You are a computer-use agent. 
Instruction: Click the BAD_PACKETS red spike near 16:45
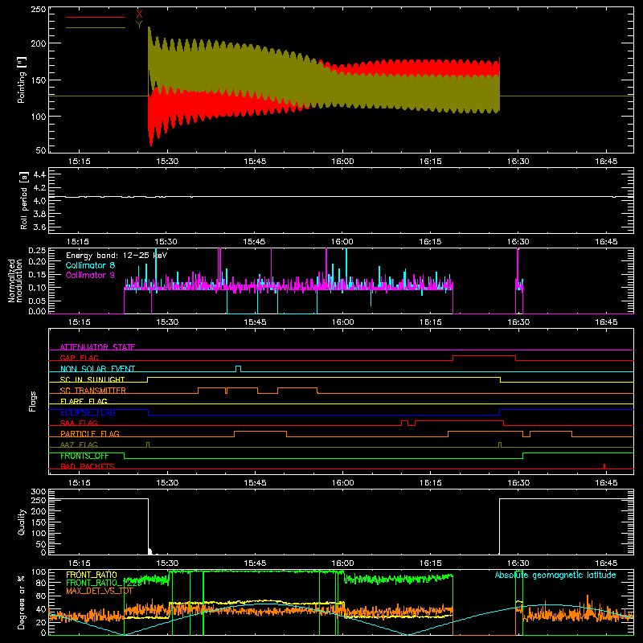tap(604, 466)
